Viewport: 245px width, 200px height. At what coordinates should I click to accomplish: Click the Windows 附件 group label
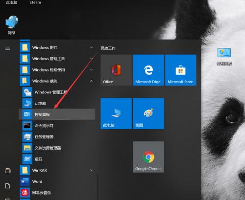(x=45, y=47)
